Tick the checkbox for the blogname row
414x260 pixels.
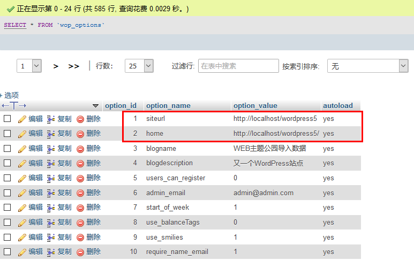point(7,148)
